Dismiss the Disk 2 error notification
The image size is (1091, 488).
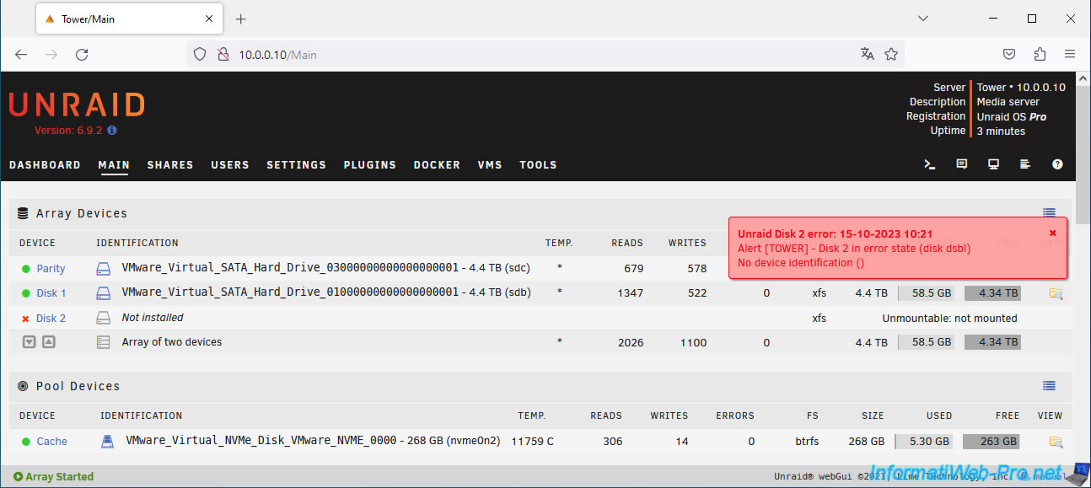[x=1052, y=233]
